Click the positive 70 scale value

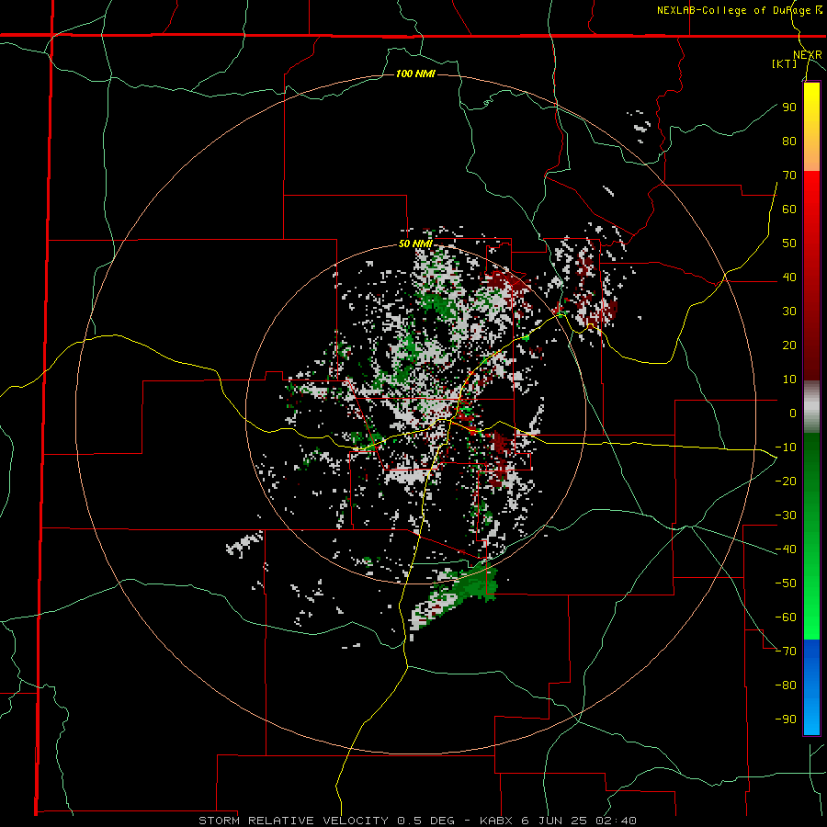pos(789,176)
